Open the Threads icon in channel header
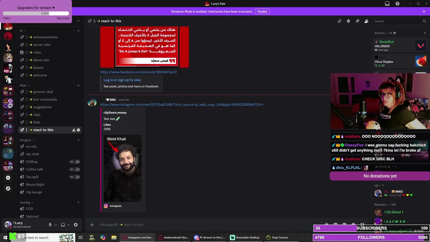 pyautogui.click(x=339, y=21)
